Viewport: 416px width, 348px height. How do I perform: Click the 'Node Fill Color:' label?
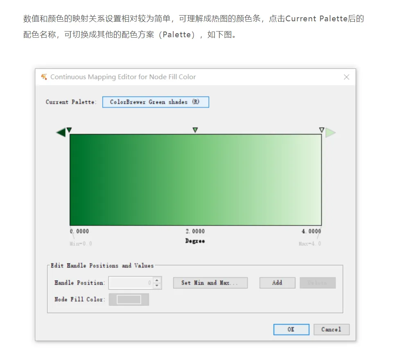80,299
